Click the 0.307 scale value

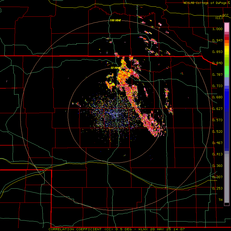click(217, 177)
